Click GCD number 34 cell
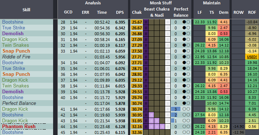The image size is (259, 135). pos(63,63)
